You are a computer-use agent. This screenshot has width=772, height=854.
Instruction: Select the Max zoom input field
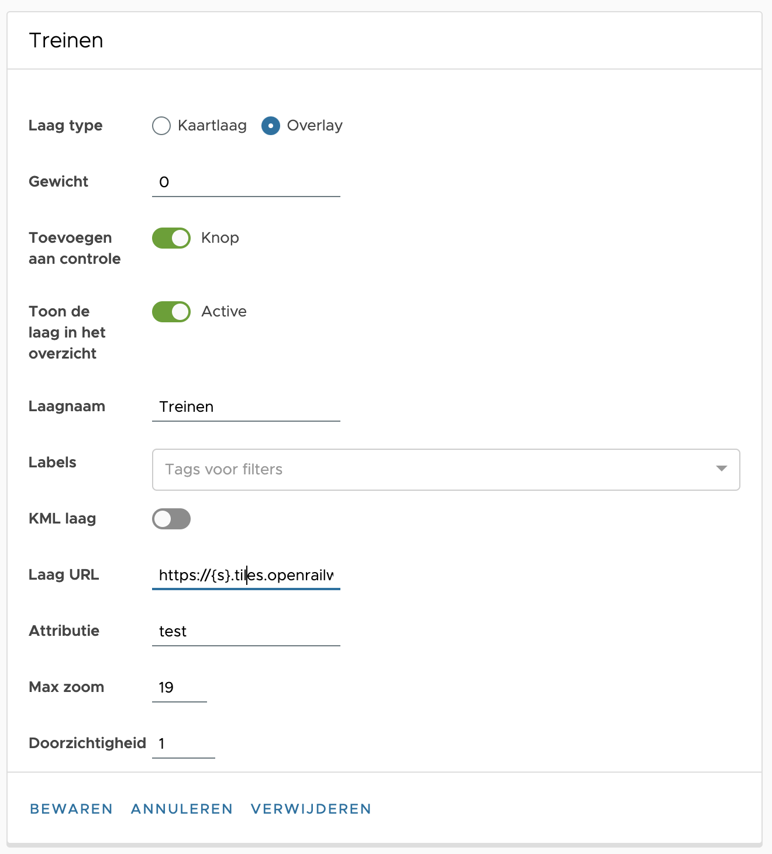[x=179, y=687]
